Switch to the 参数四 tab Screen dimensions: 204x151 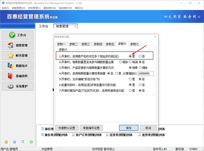pos(98,44)
